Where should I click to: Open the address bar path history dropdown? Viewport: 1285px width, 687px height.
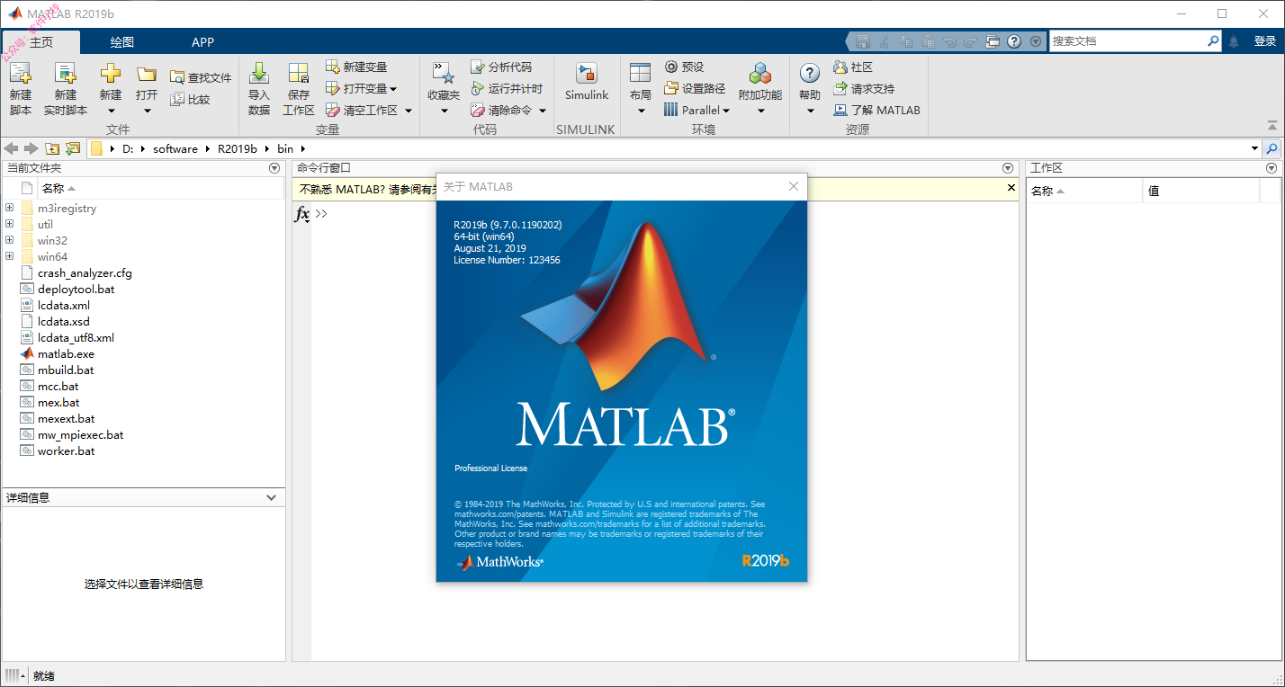click(x=1255, y=149)
